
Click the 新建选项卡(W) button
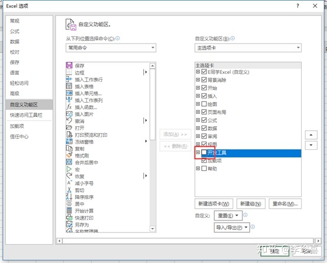pos(214,203)
